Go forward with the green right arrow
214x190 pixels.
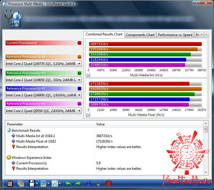click(x=78, y=183)
